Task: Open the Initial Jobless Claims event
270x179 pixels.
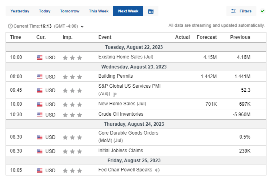Action: (x=120, y=151)
